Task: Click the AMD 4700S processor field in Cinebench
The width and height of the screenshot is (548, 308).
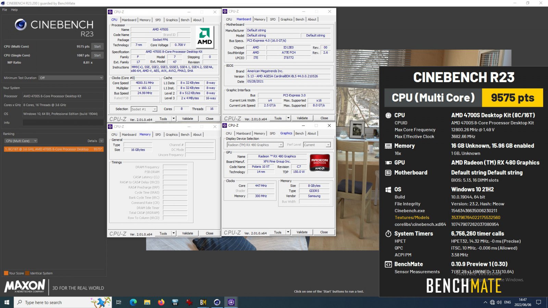Action: 63,96
